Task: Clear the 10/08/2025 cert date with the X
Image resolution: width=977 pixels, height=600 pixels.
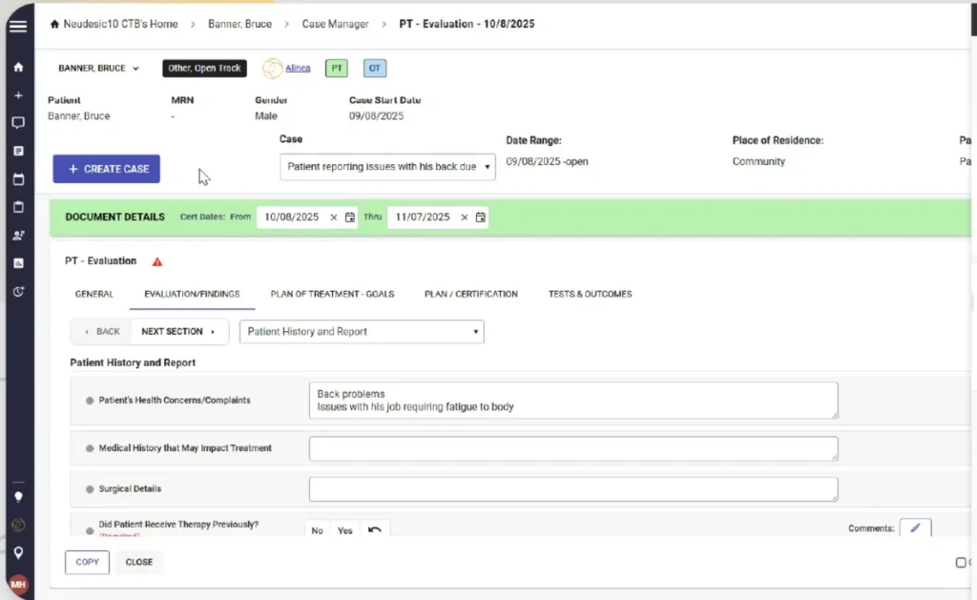Action: click(x=333, y=217)
